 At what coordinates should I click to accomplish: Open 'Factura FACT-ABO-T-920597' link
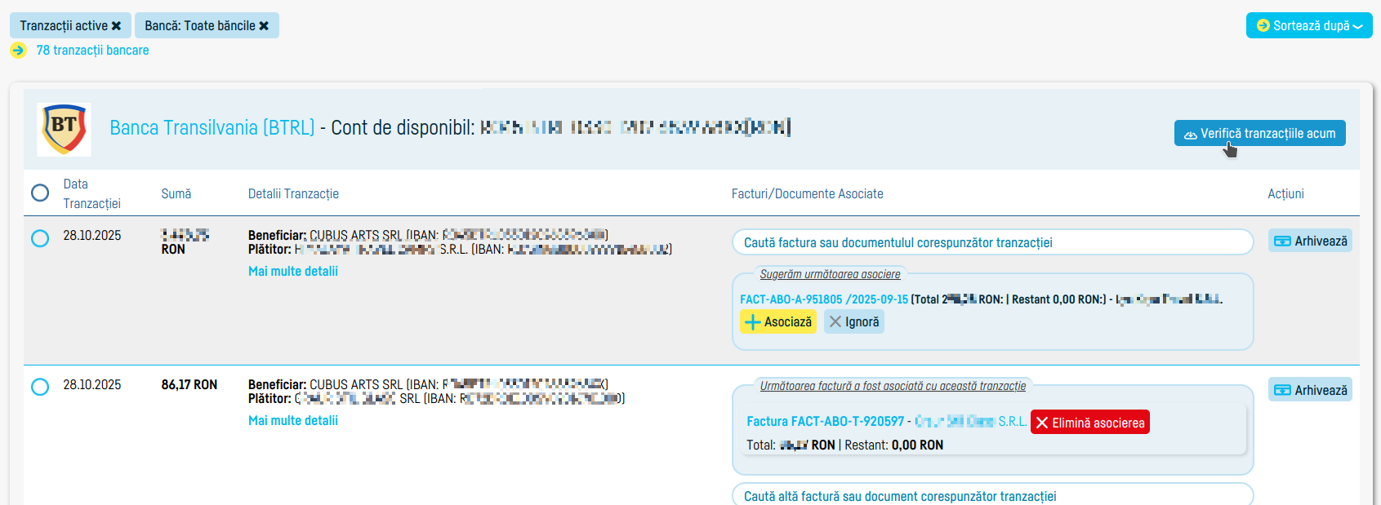825,422
